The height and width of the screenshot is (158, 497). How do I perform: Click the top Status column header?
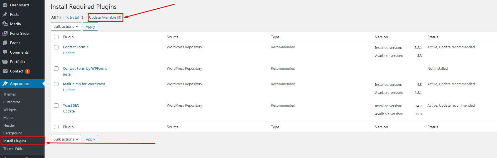point(433,37)
